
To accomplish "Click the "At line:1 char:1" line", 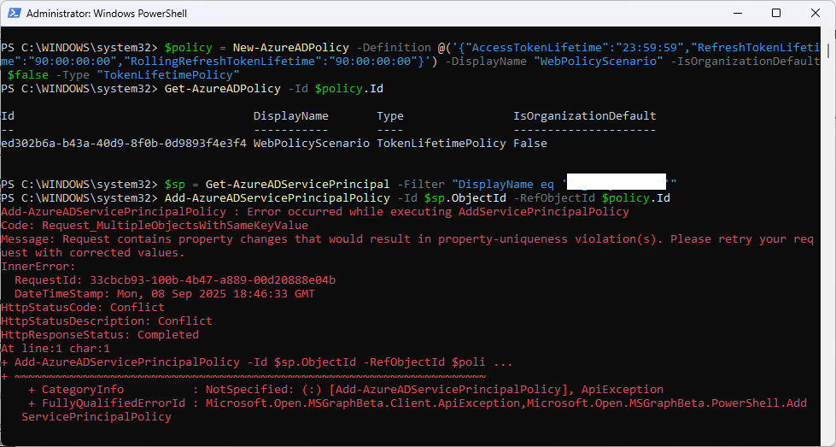I will click(56, 349).
